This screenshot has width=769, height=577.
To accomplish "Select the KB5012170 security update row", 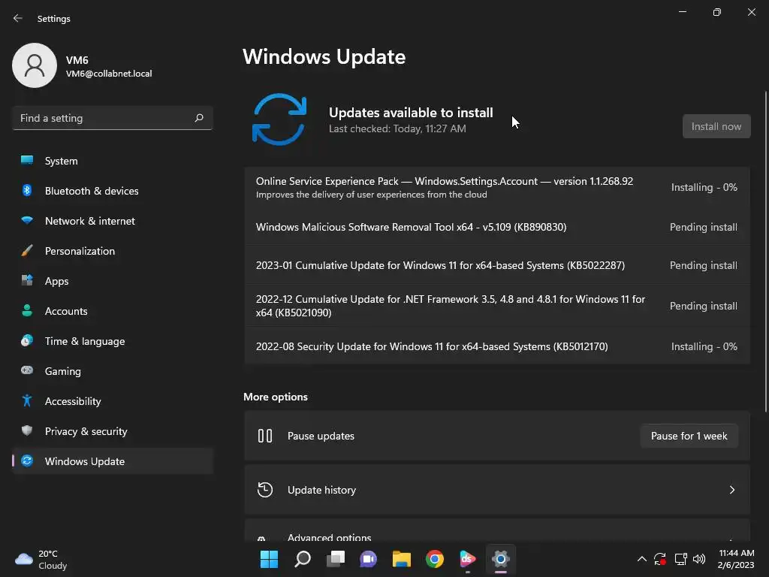I will [497, 346].
